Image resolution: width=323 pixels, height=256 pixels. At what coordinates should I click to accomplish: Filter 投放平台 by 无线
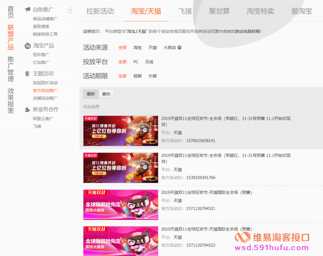point(149,62)
